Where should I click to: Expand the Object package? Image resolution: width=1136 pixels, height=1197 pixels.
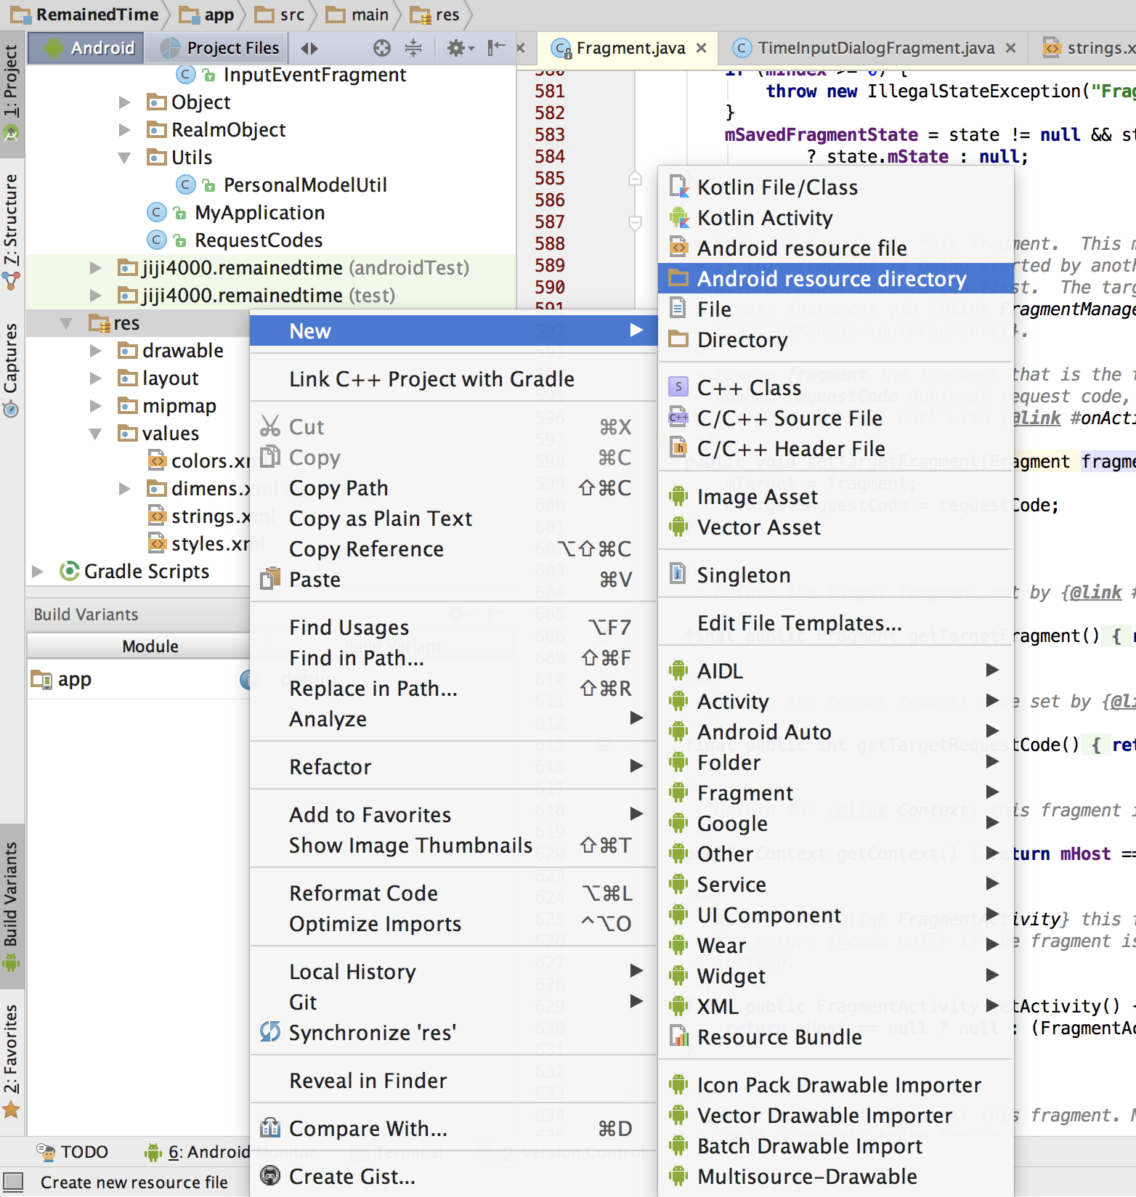[124, 102]
